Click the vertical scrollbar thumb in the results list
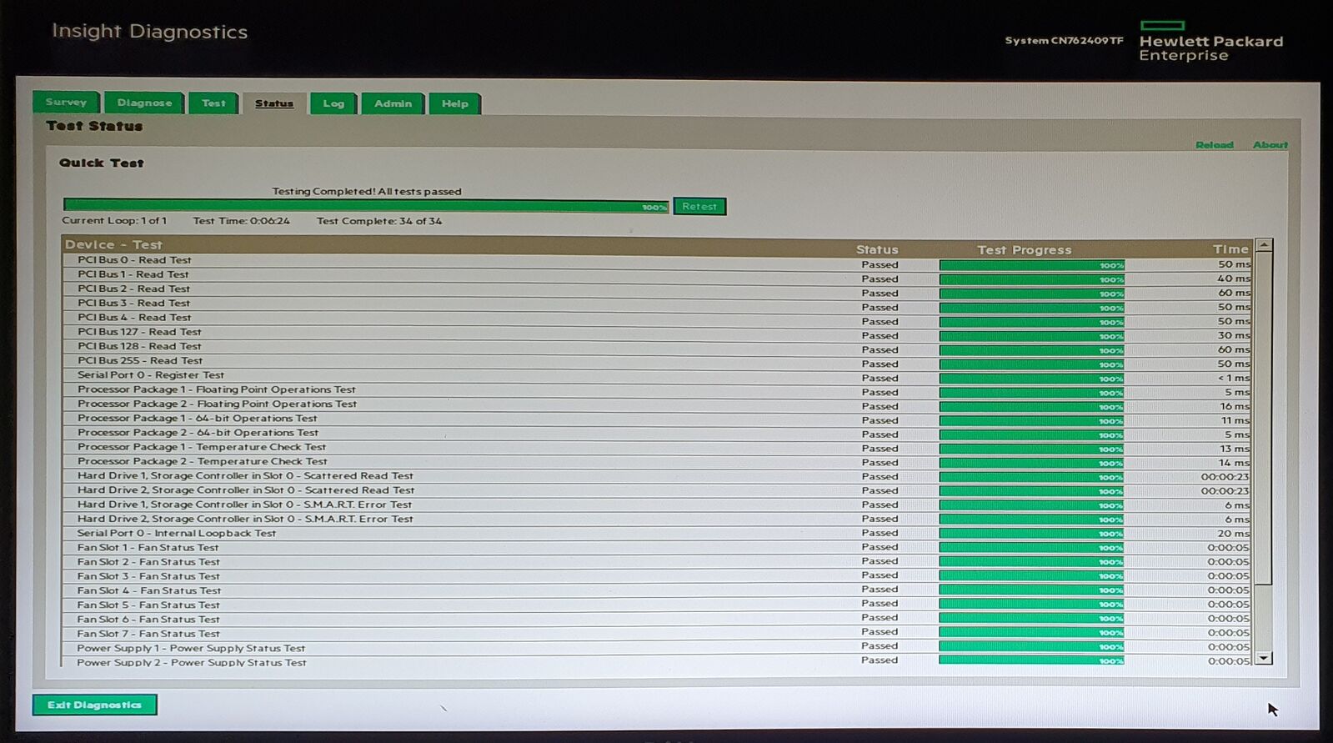The image size is (1333, 743). click(1264, 417)
